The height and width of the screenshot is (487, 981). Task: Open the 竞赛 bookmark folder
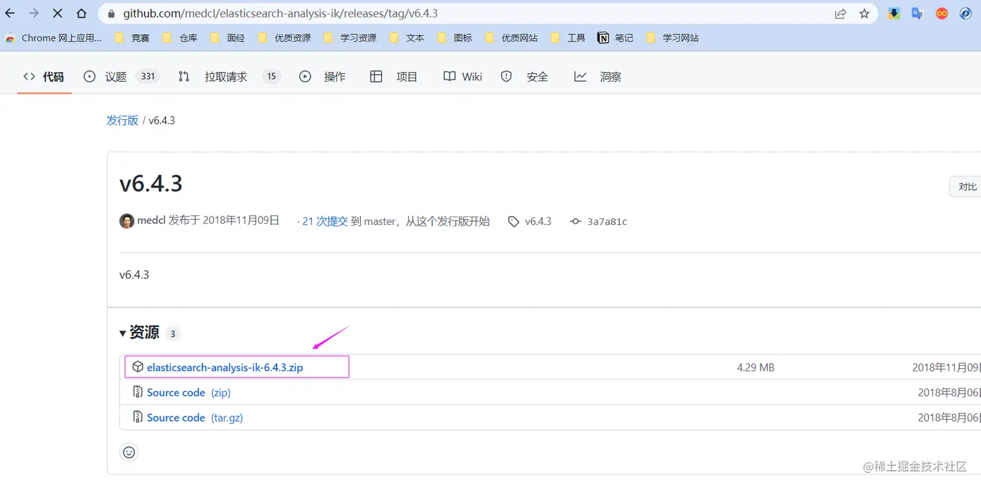tap(132, 38)
